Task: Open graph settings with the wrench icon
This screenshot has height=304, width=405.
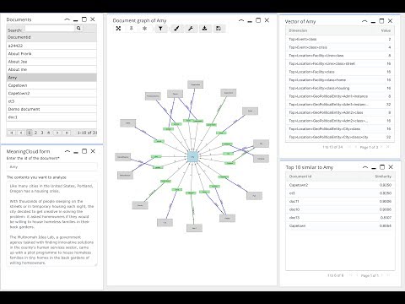Action: [191, 29]
